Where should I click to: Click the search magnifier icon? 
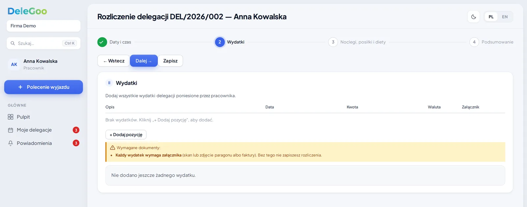coord(13,43)
